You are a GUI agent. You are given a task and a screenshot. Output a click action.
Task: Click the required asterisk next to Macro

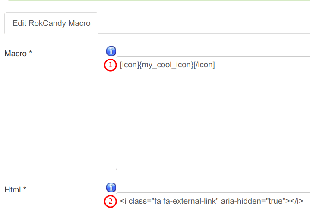(31, 52)
